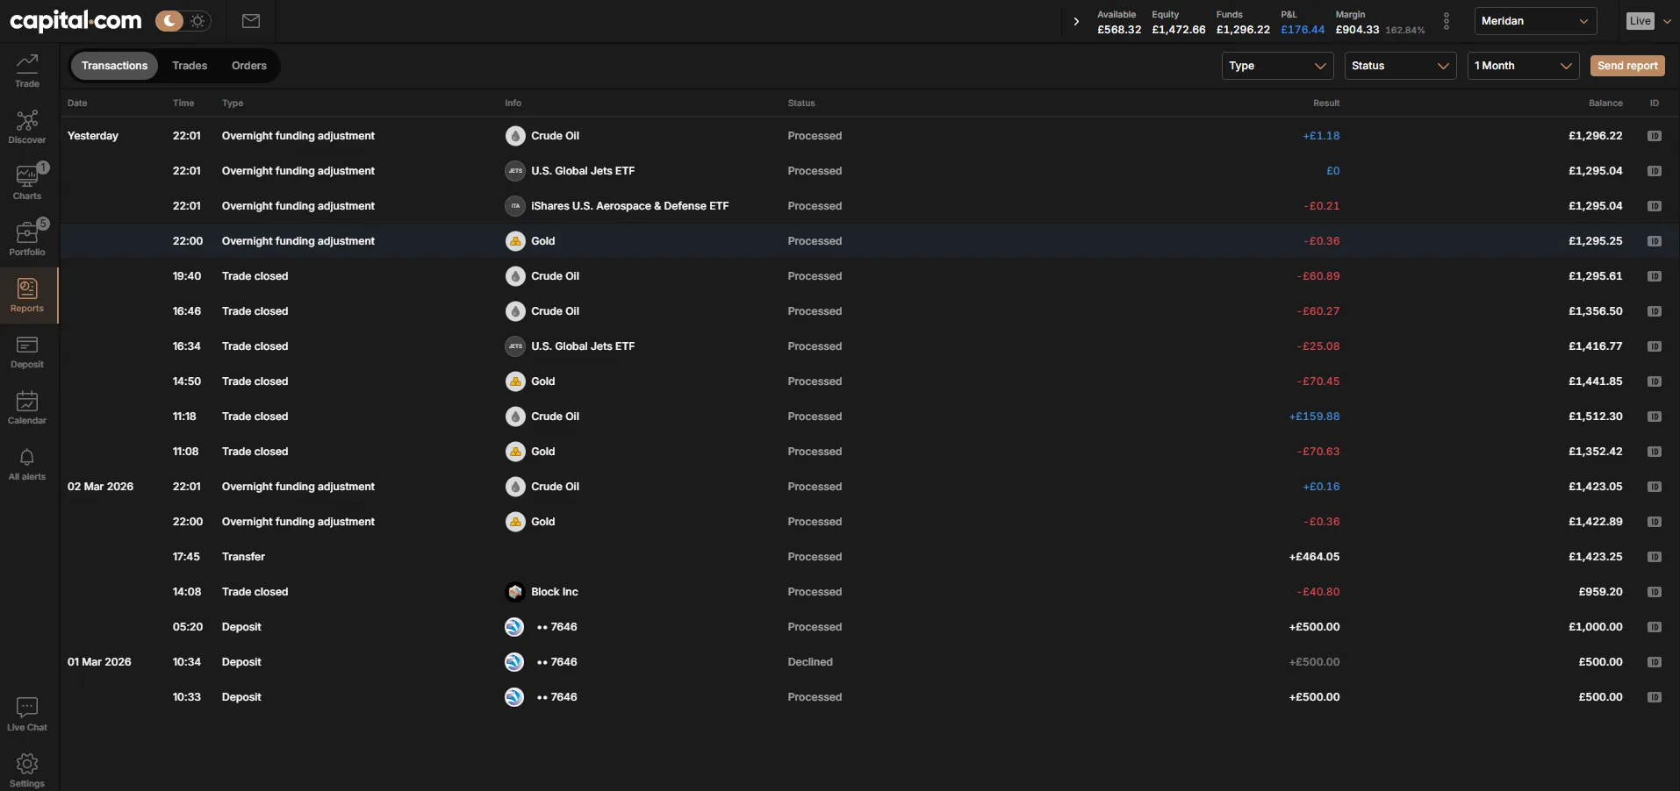Open All alerts bell in sidebar
Image resolution: width=1680 pixels, height=791 pixels.
[27, 464]
